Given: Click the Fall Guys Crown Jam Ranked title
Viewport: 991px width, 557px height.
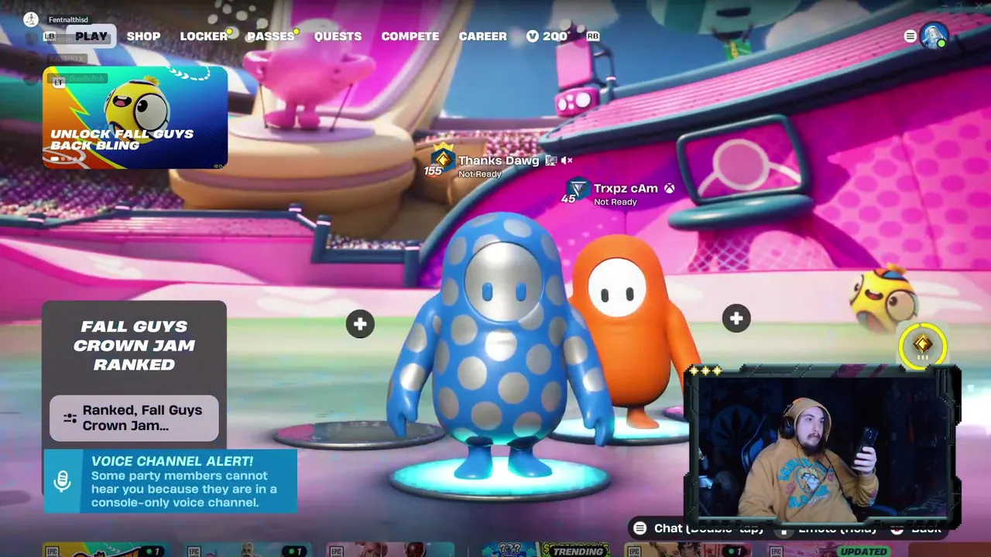Looking at the screenshot, I should [x=134, y=345].
